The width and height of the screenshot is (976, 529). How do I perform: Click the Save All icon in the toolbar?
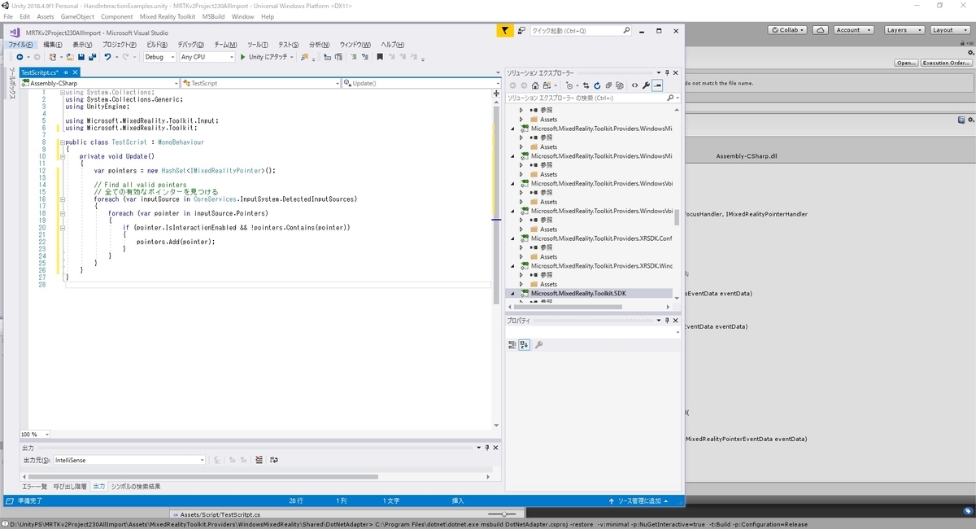click(92, 57)
